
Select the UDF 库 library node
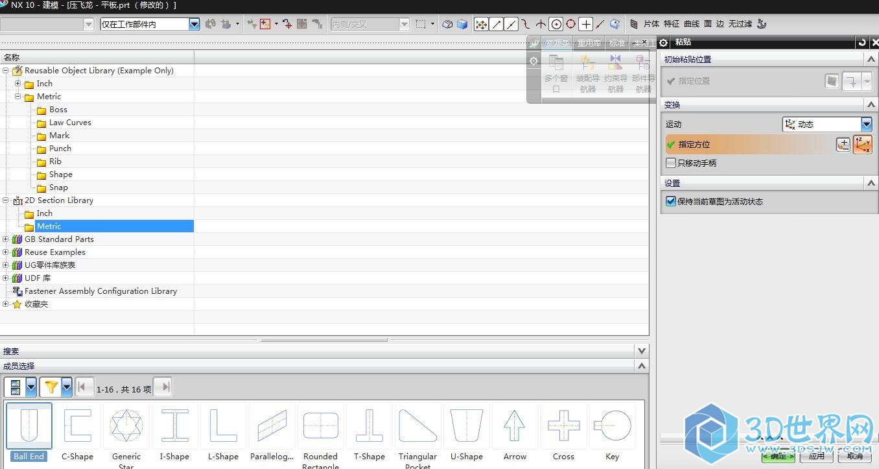[x=38, y=278]
